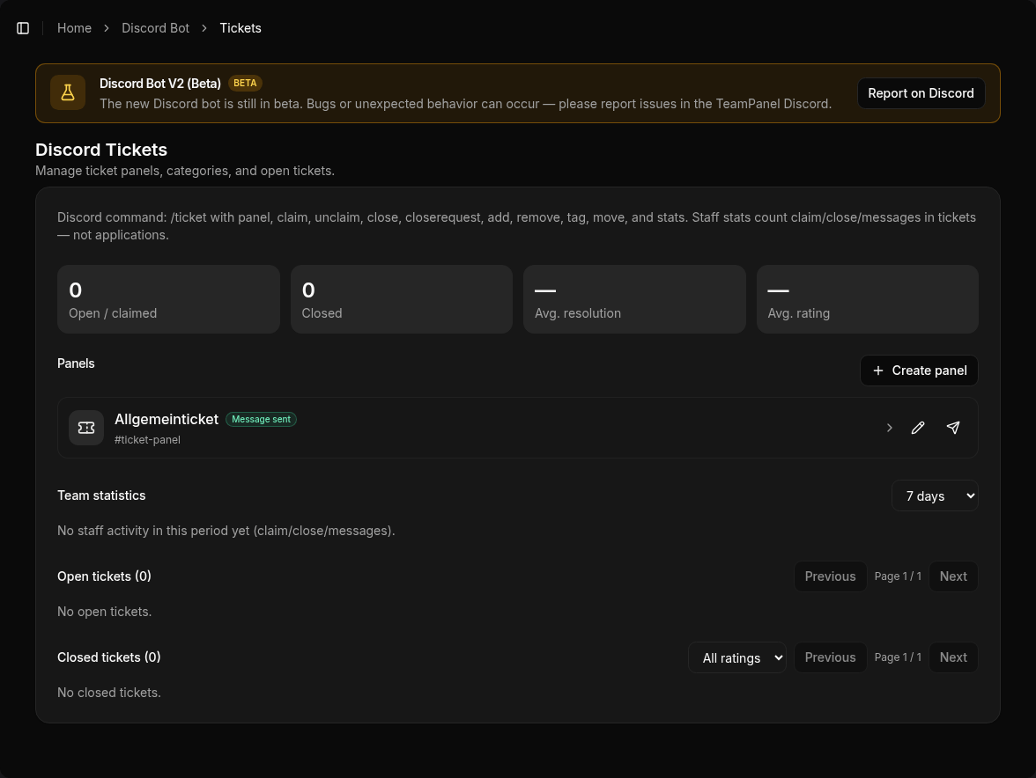
Task: Click the Create panel button
Action: tap(919, 371)
